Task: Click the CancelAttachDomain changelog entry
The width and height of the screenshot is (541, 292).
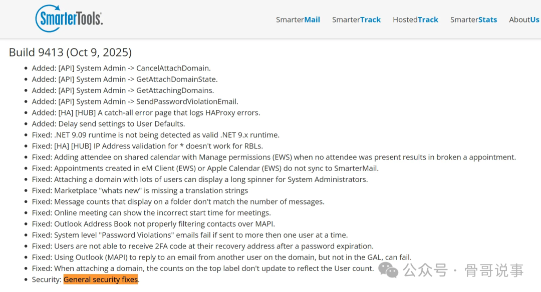Action: pos(121,68)
